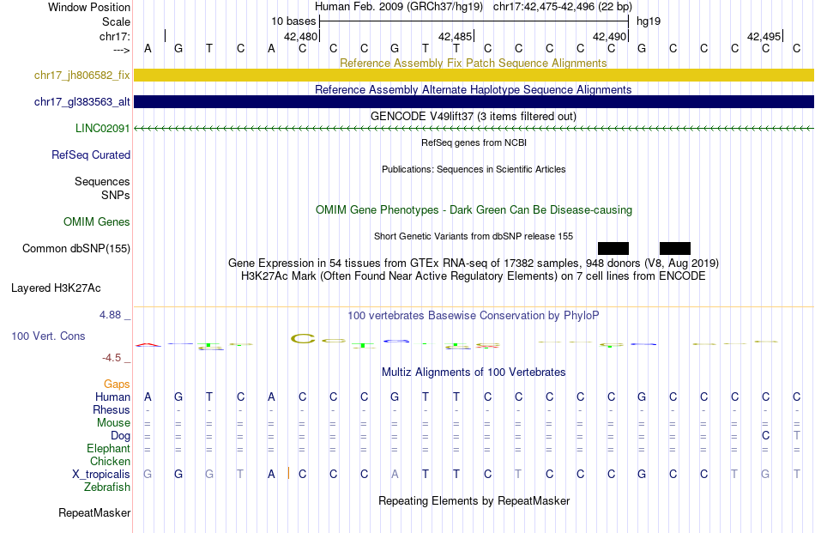Select the Dog alignment row label
This screenshot has height=533, width=815.
point(121,436)
